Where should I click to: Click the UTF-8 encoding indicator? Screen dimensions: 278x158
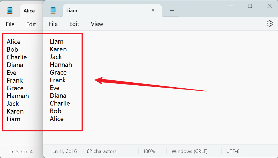pyautogui.click(x=233, y=151)
